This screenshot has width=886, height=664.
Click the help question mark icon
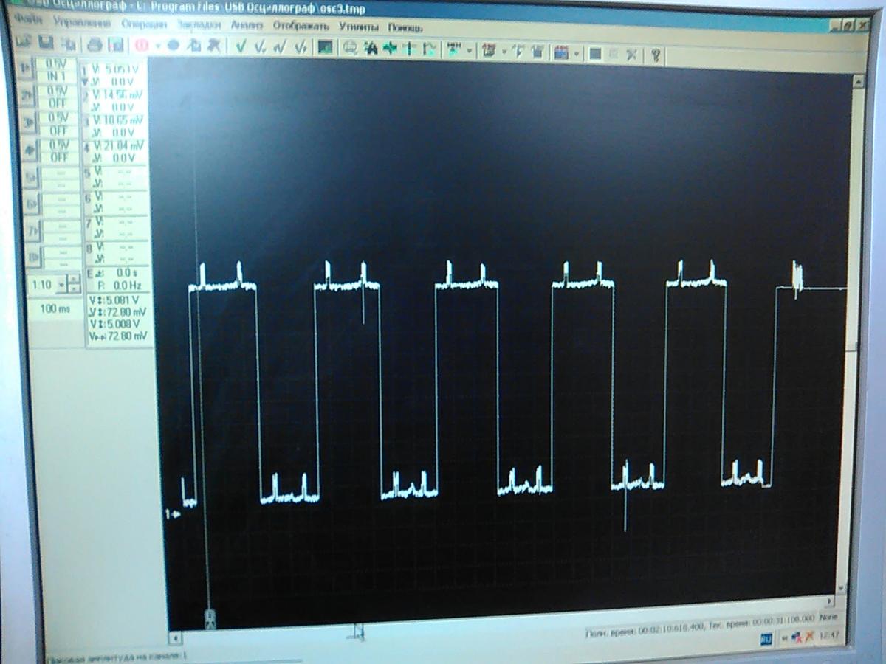655,55
